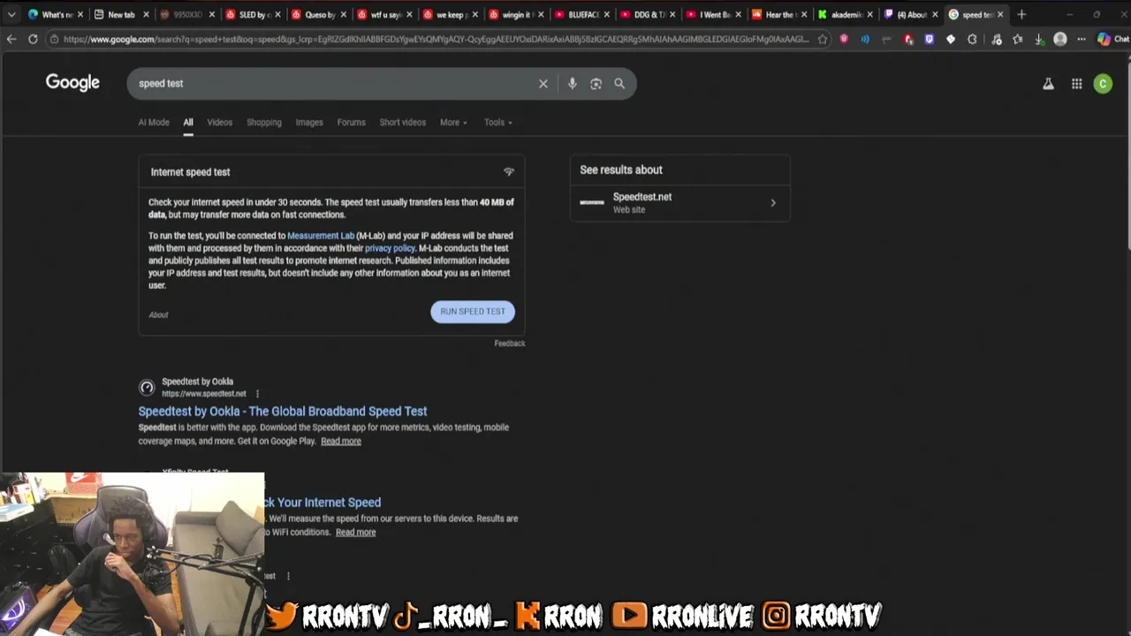
Task: Open a new tab with the plus button
Action: pos(1021,14)
